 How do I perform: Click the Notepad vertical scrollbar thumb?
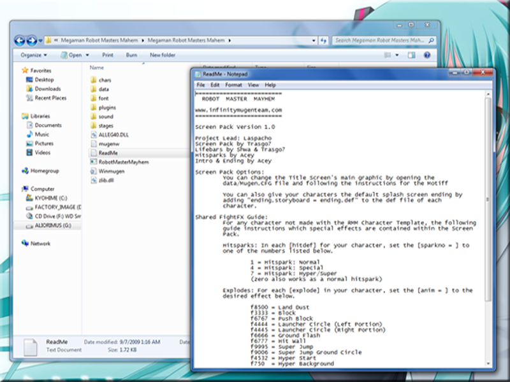point(488,199)
